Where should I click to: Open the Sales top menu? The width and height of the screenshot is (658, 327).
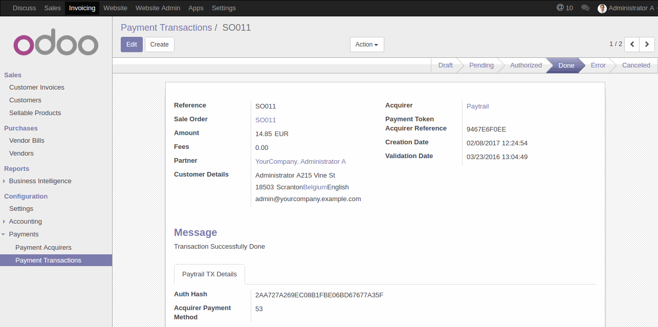[x=53, y=8]
